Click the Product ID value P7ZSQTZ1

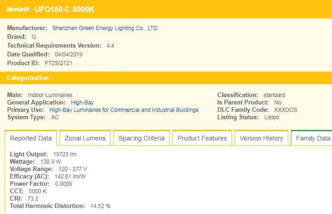coord(59,63)
